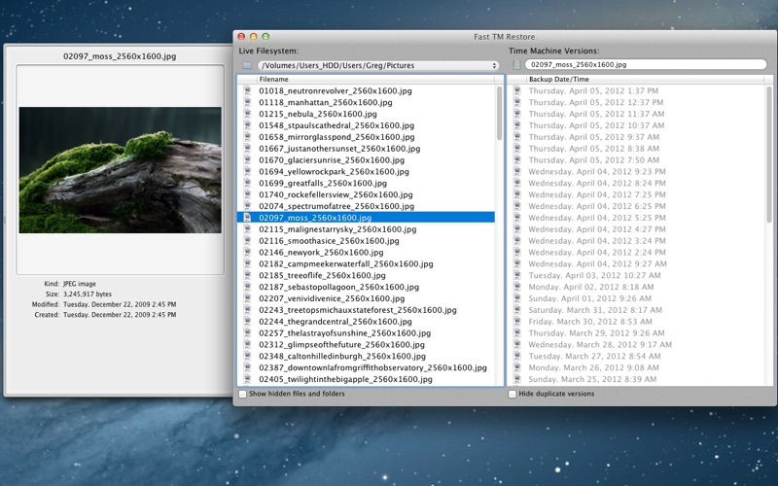The width and height of the screenshot is (778, 486).
Task: Enable Show hidden files and folders
Action: pos(242,395)
